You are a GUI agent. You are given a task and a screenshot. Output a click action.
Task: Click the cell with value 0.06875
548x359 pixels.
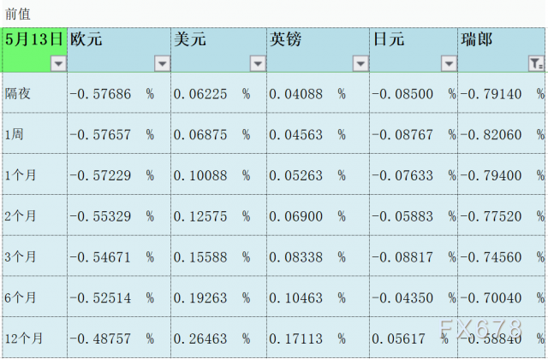[x=219, y=133]
